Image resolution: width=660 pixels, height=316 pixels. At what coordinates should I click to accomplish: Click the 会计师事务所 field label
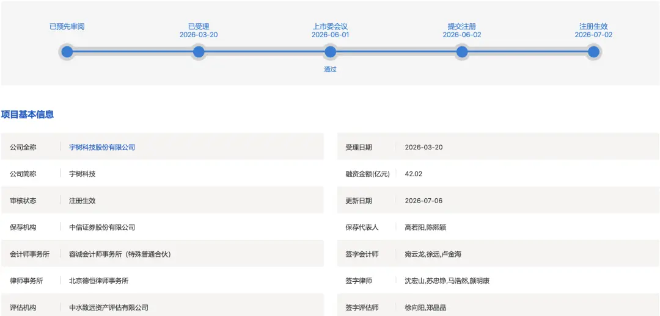coord(30,254)
